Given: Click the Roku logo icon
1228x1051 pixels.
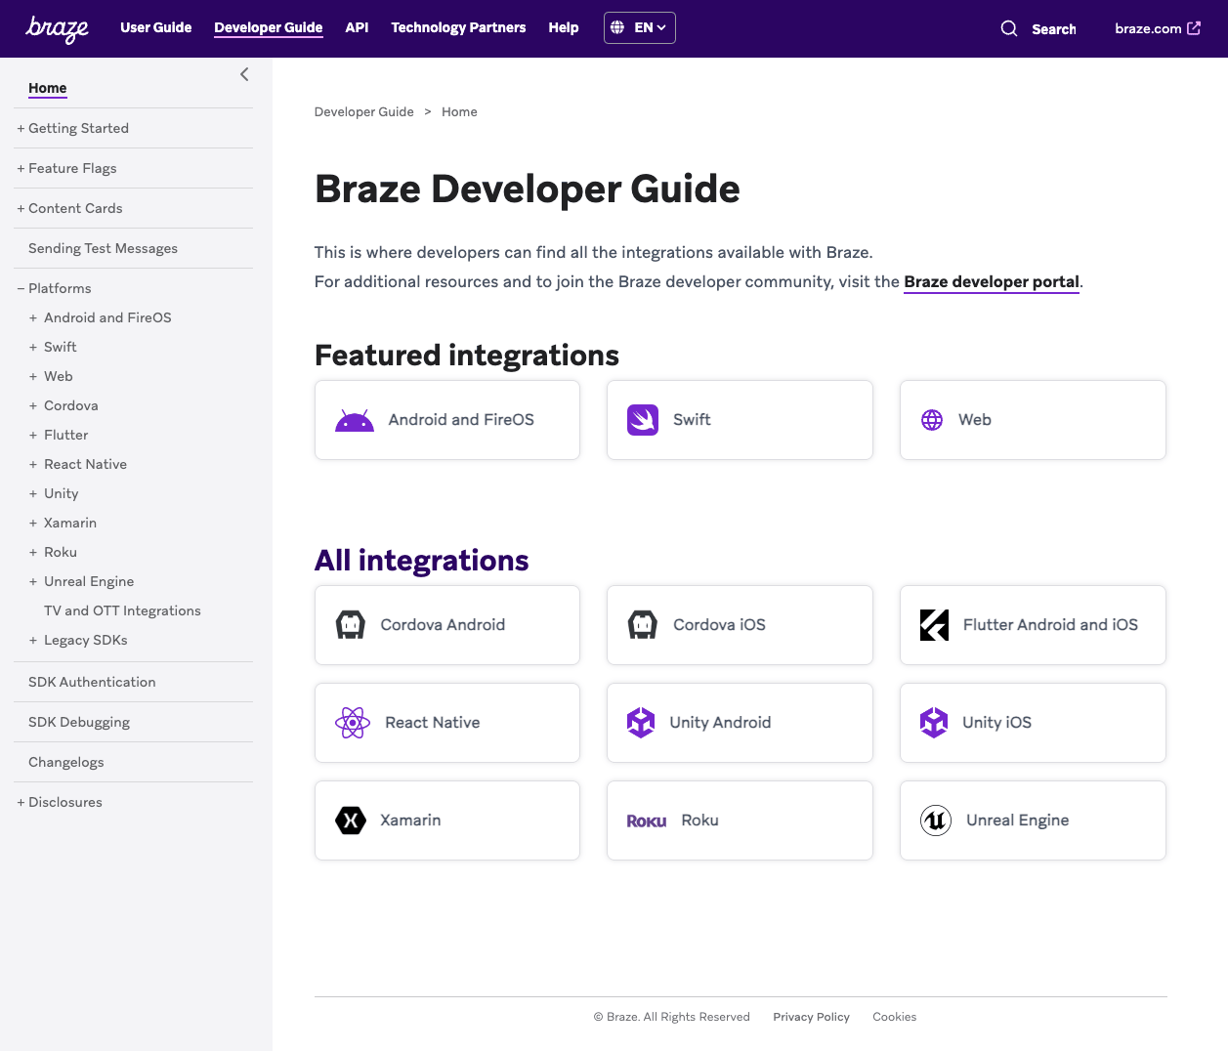Looking at the screenshot, I should pos(647,821).
